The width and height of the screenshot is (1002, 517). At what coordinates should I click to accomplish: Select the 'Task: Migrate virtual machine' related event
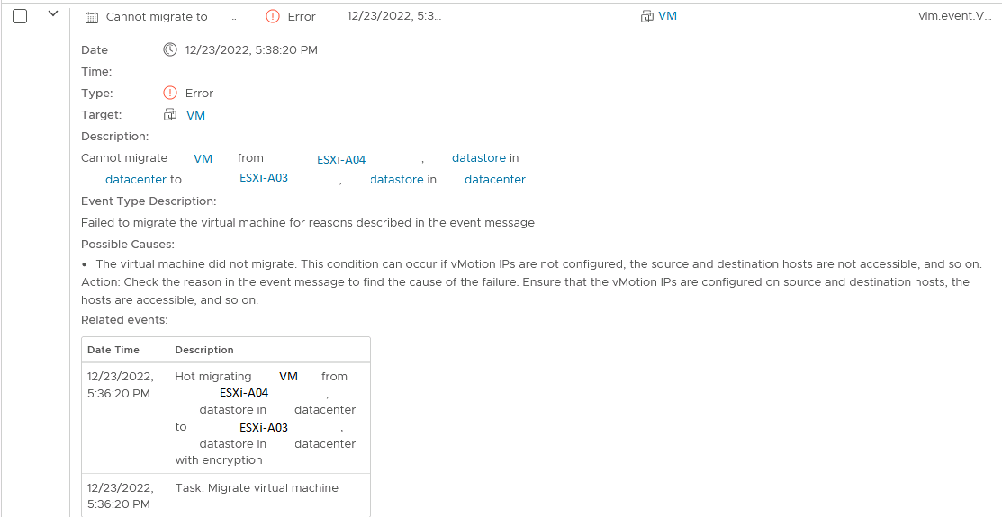[x=257, y=488]
